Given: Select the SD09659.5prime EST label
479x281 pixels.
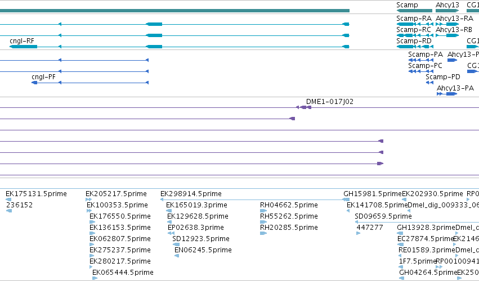Looking at the screenshot, I should tap(383, 216).
